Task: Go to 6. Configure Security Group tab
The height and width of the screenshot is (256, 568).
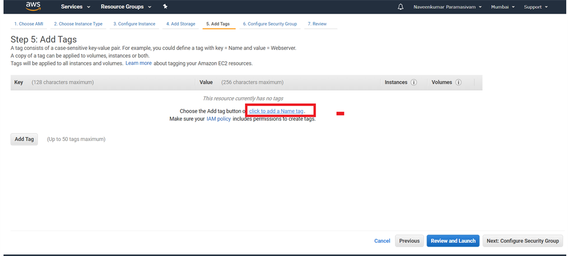Action: tap(270, 24)
